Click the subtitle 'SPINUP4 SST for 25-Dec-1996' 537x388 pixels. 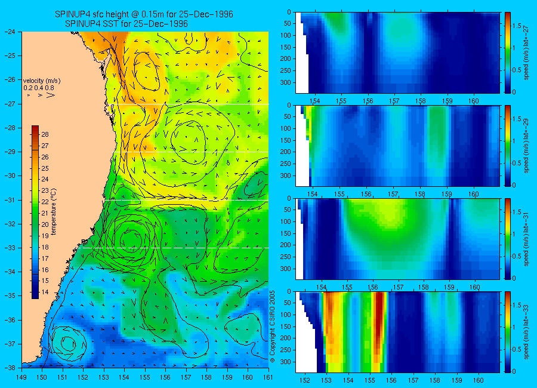pos(126,24)
